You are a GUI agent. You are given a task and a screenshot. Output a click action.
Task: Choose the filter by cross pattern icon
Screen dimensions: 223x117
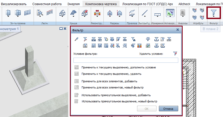100,46
